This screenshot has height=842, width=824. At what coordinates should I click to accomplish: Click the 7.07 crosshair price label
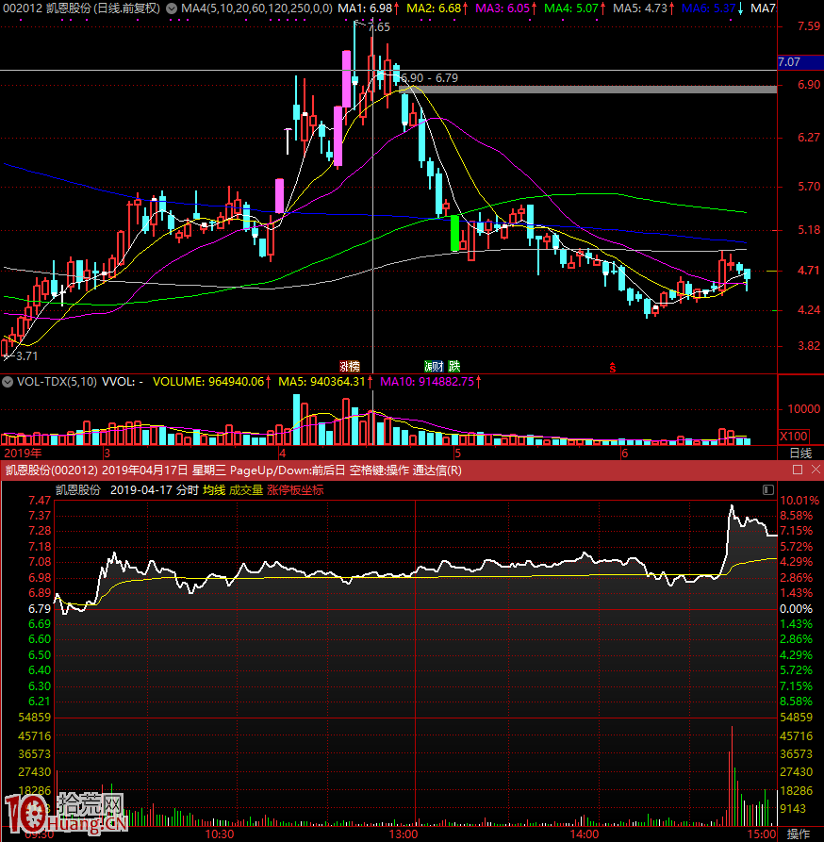(x=790, y=63)
